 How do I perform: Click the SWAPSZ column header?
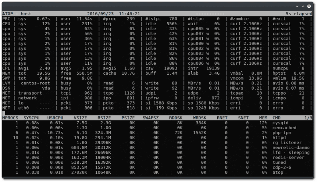point(150,118)
